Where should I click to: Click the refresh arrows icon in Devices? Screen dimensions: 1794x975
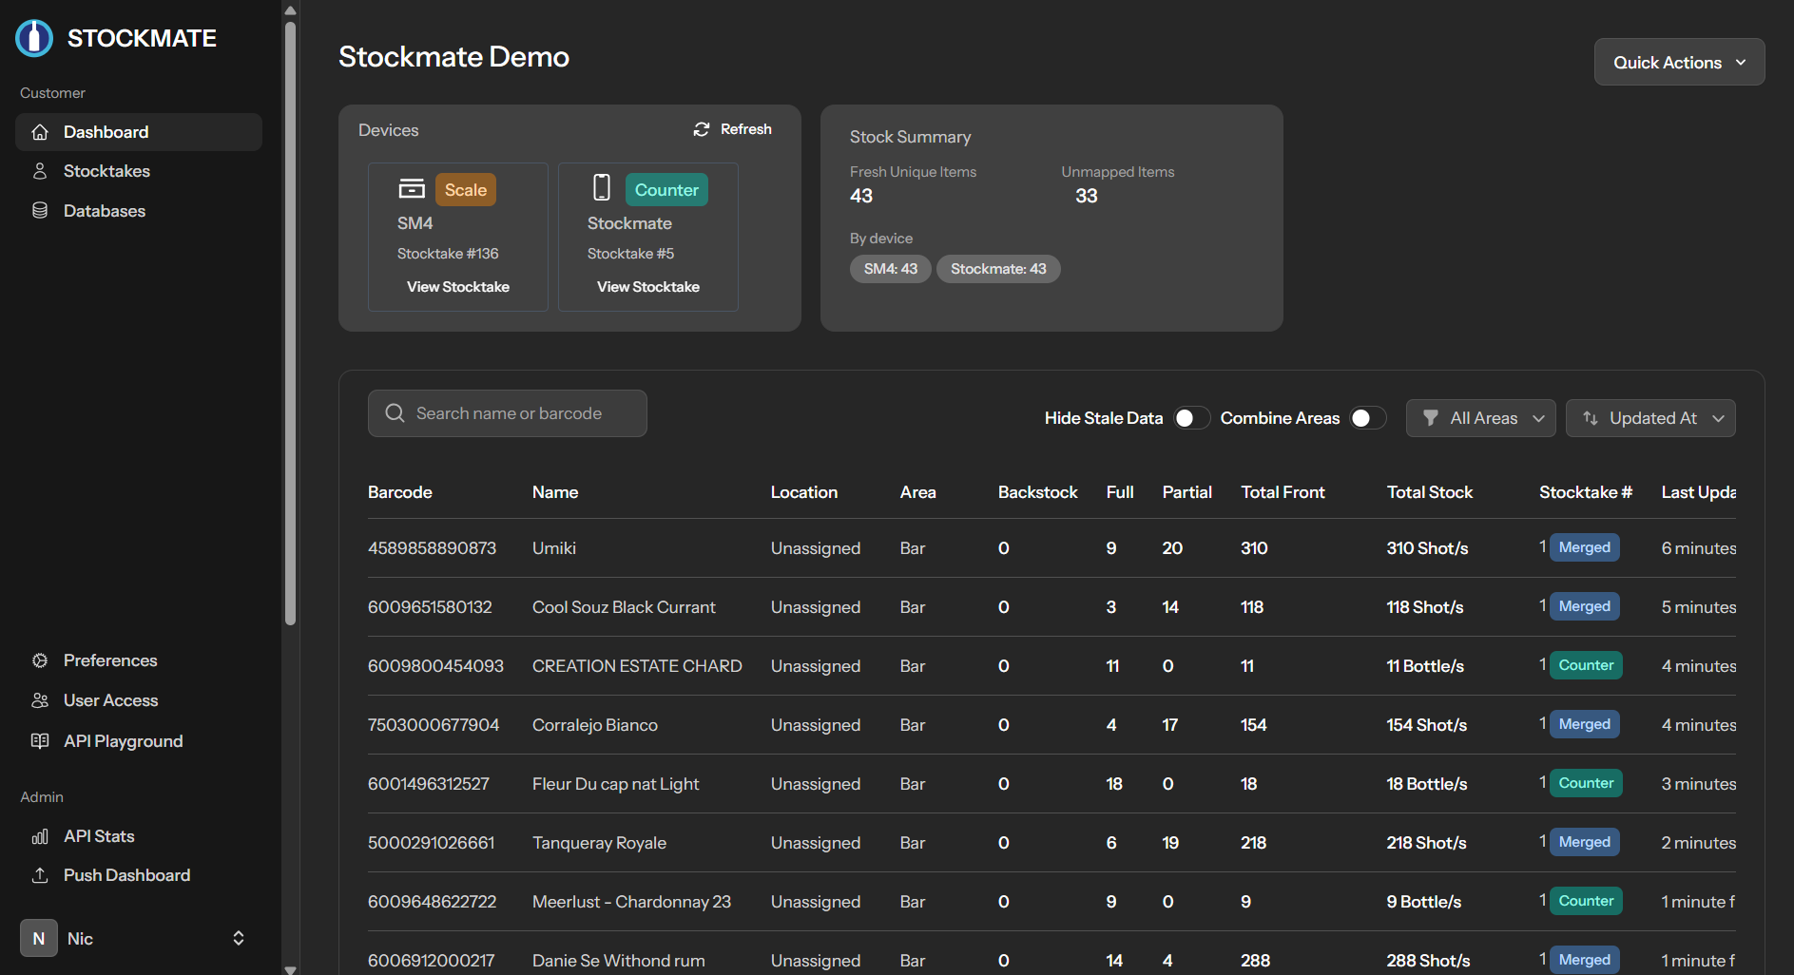[702, 129]
